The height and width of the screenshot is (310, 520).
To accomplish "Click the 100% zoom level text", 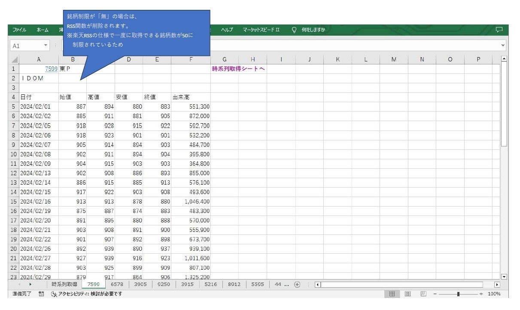I will [494, 294].
